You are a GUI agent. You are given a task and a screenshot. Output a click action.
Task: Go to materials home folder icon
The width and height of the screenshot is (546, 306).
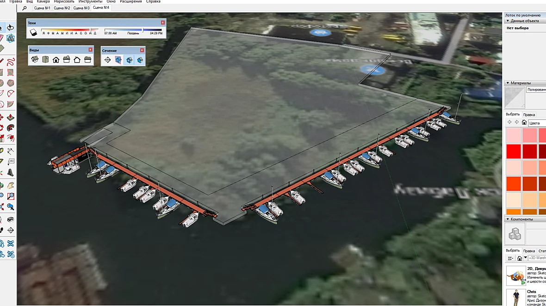524,122
